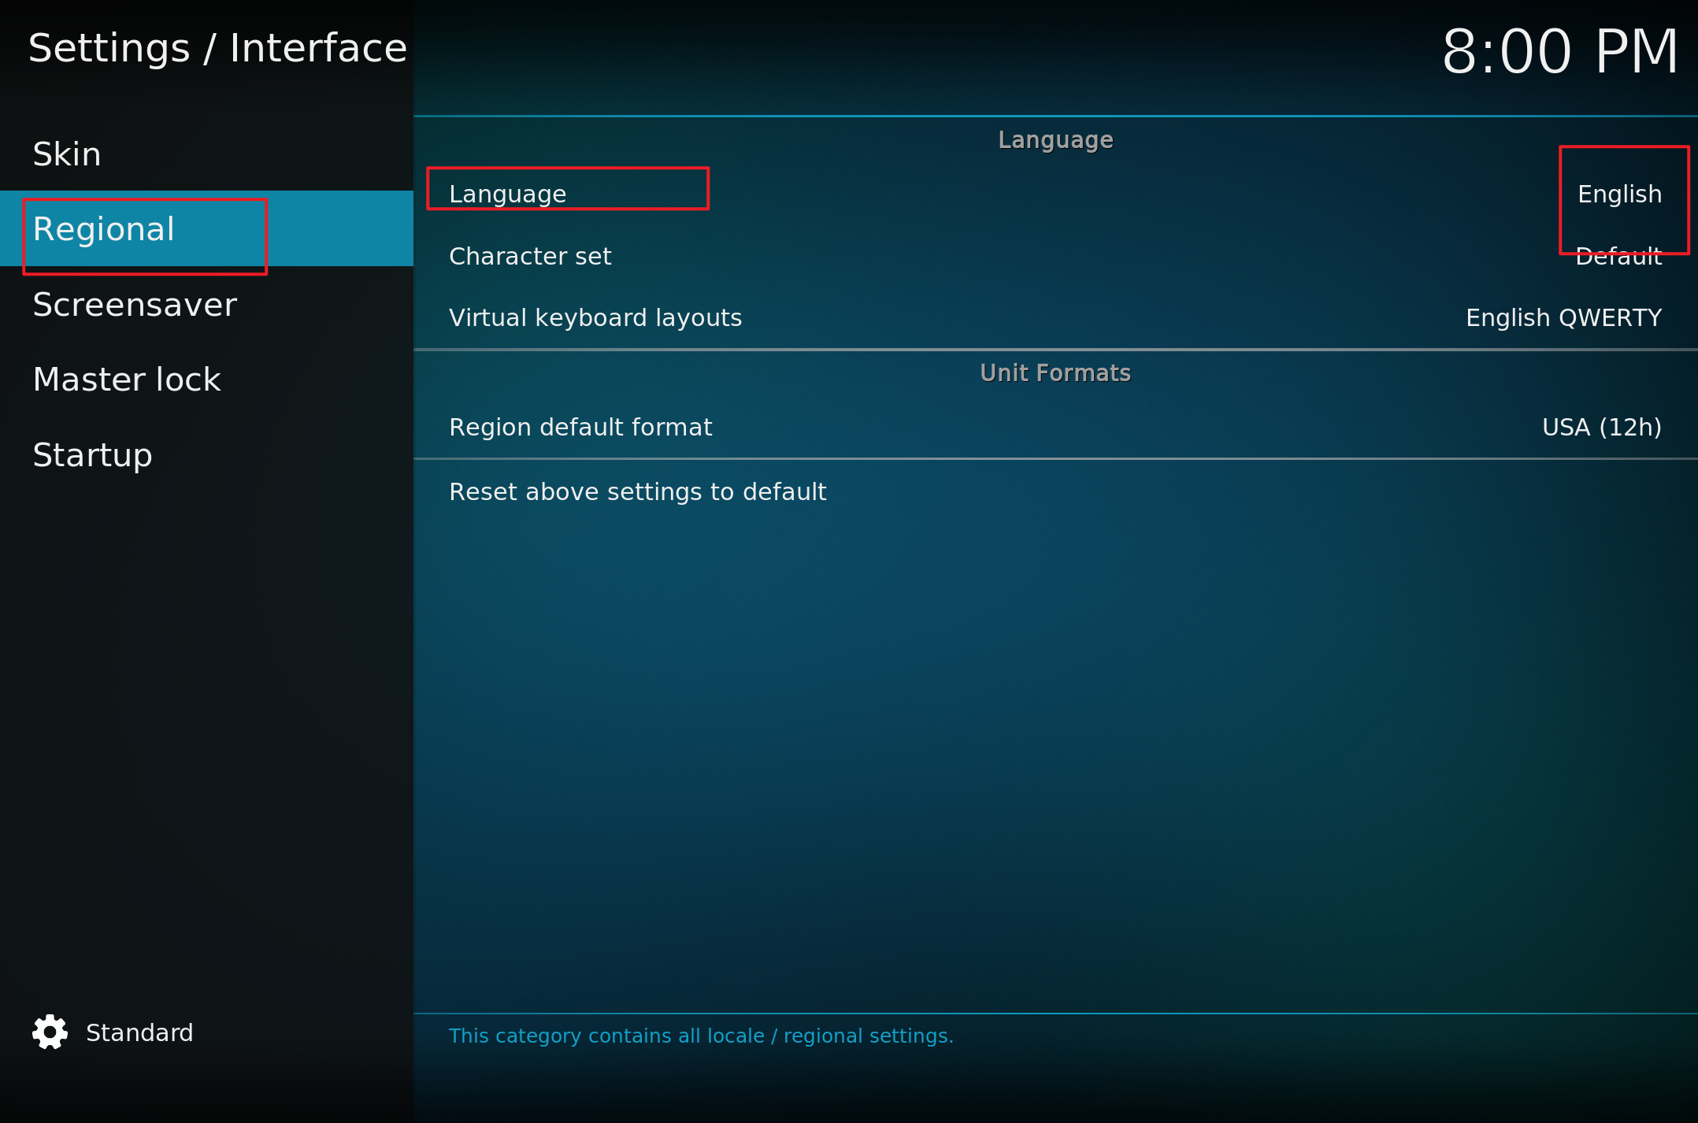Open the Character set option
Viewport: 1698px width, 1123px height.
click(x=1055, y=256)
